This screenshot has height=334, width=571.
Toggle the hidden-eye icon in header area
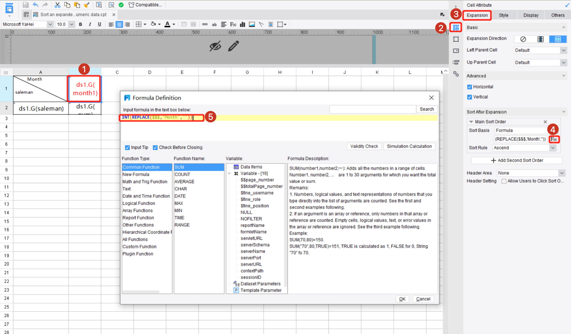[x=215, y=46]
